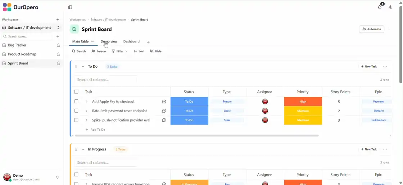Open comments for Spike push-notification provider eval
Viewport: 403px width, 185px height.
tap(164, 120)
